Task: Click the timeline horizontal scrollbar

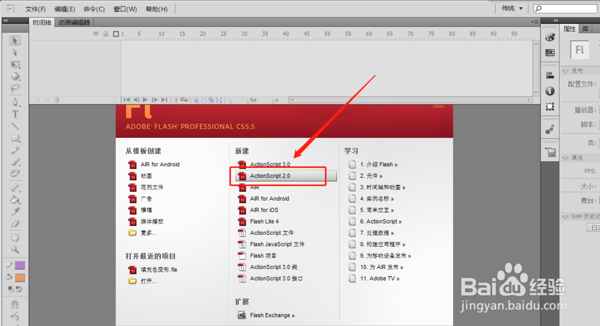Action: point(410,100)
